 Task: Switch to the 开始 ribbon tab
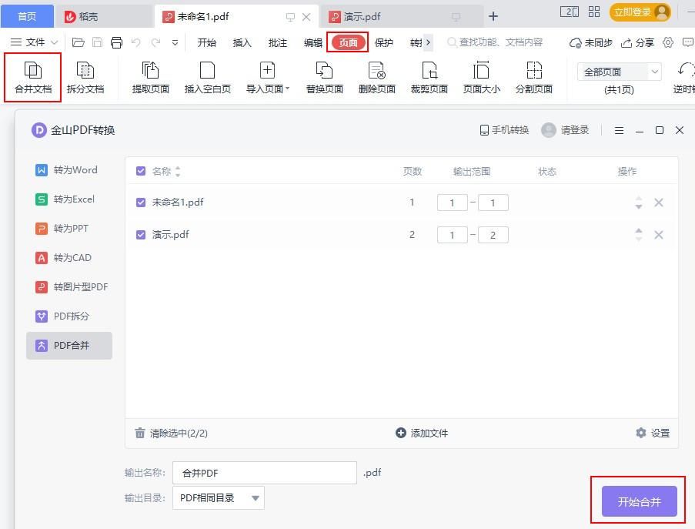point(206,42)
